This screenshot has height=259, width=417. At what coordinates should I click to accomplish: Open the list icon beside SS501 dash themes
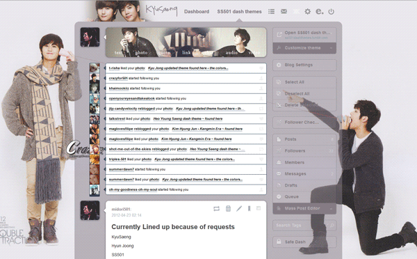(x=271, y=11)
